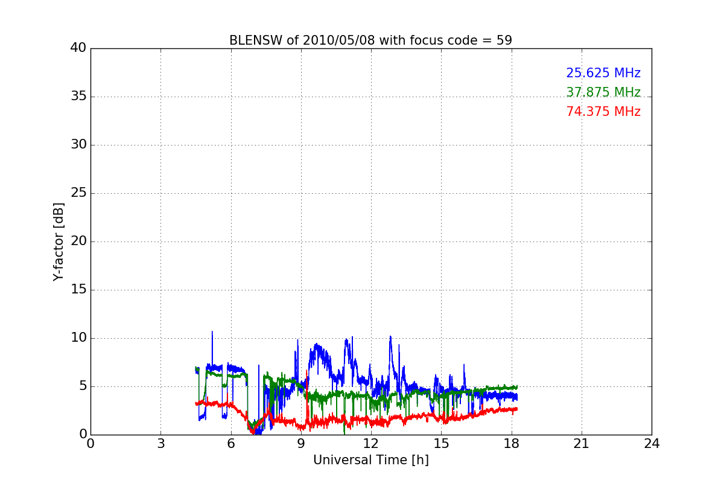The image size is (724, 483).
Task: Click x-axis tick label 3
Action: coord(160,444)
